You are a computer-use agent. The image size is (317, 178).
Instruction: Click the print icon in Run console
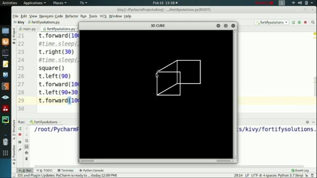(26, 153)
